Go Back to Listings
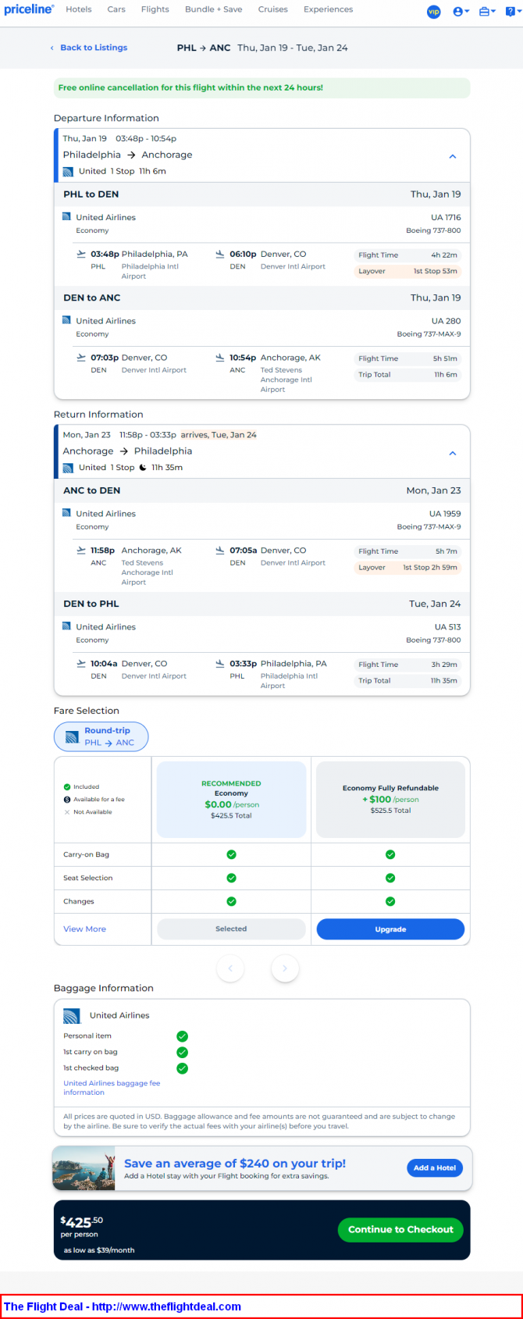The width and height of the screenshot is (523, 1319). click(89, 48)
